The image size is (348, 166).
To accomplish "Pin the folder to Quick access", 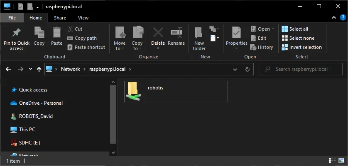I will coord(17,39).
